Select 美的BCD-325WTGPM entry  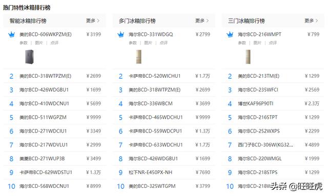coord(152,186)
